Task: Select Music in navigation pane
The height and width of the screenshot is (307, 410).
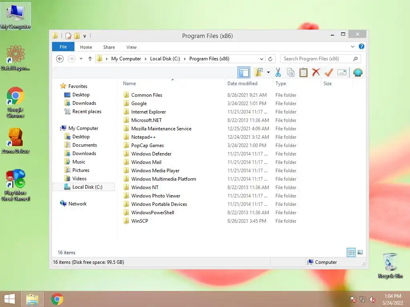Action: pyautogui.click(x=79, y=162)
